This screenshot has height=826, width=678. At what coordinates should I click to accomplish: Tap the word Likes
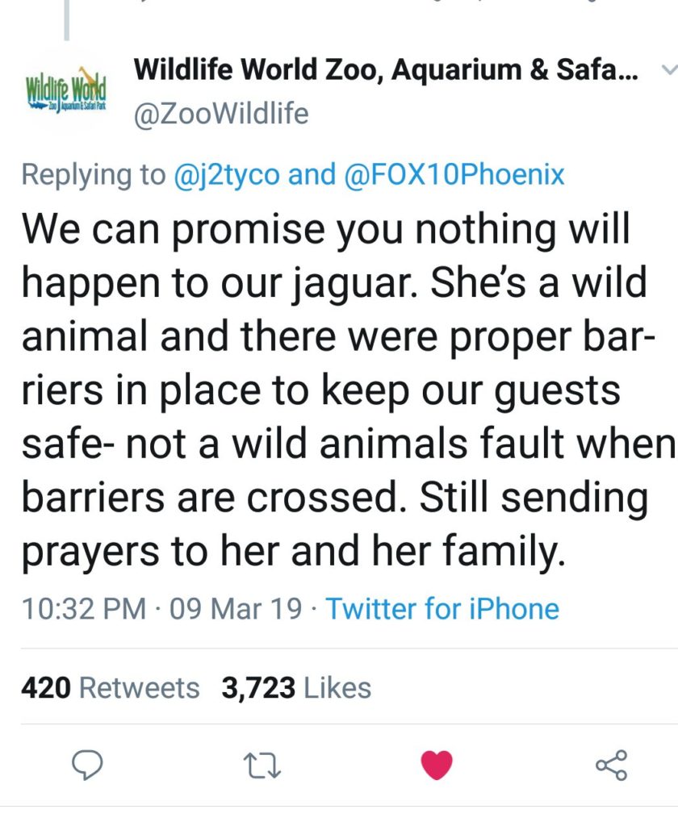click(x=337, y=687)
